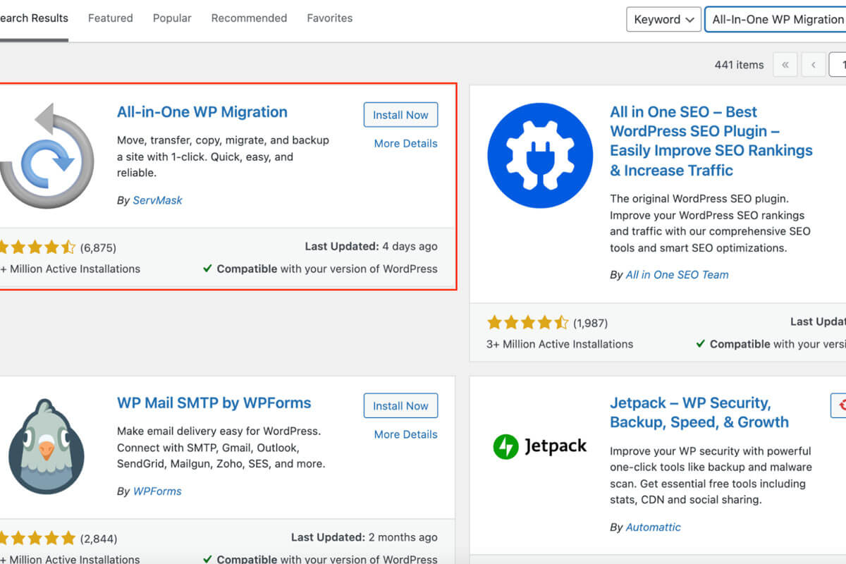This screenshot has width=846, height=564.
Task: Click the All in One SEO gear icon
Action: 540,156
